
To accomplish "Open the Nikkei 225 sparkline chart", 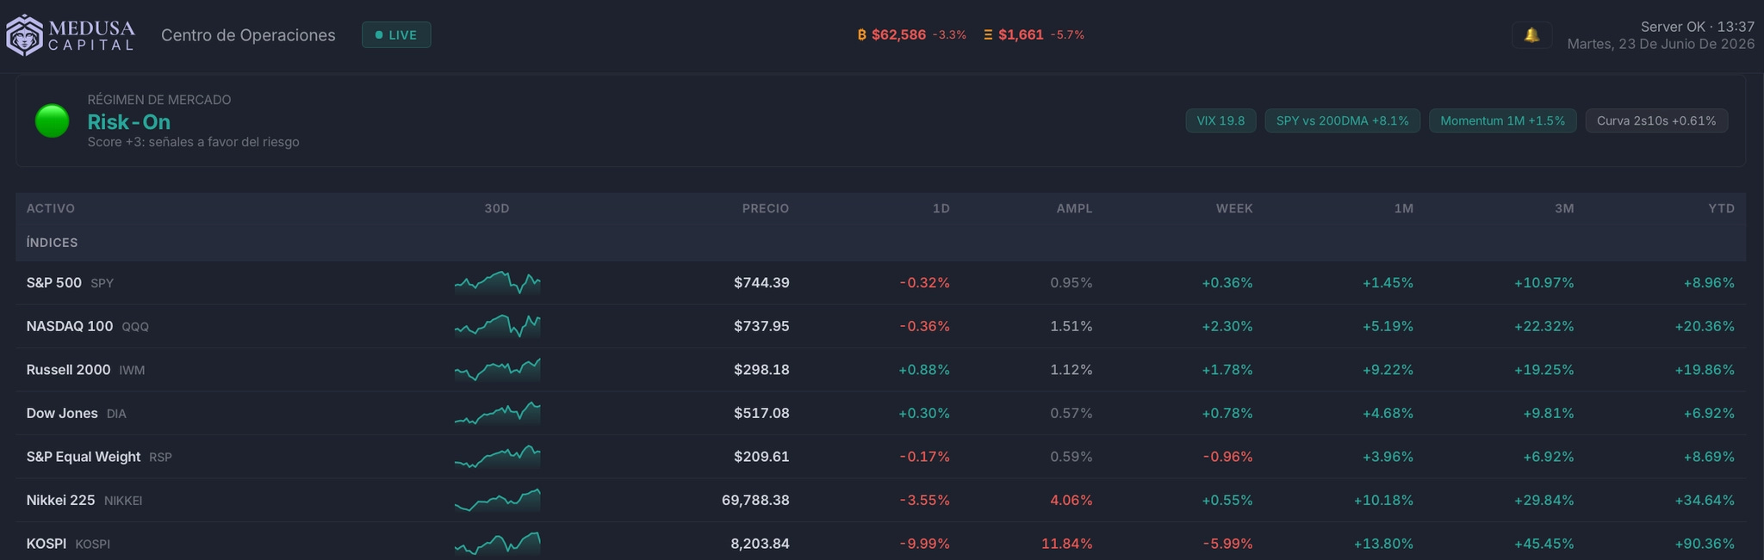I will click(497, 500).
